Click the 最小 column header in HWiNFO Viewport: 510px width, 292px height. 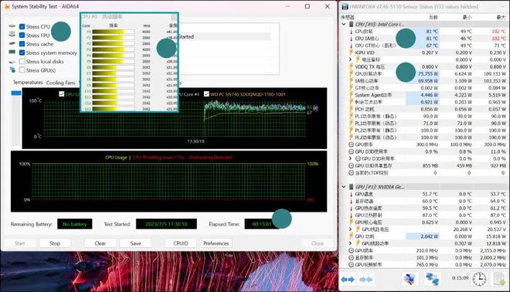pos(467,17)
